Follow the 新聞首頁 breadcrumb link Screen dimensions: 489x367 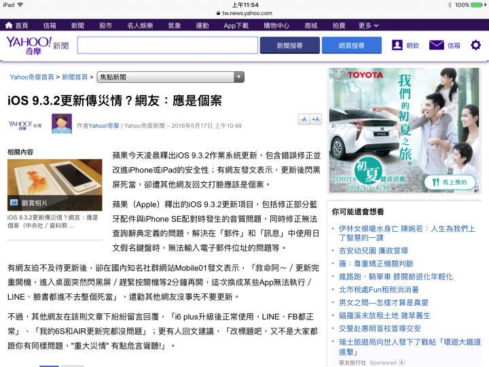coord(75,77)
